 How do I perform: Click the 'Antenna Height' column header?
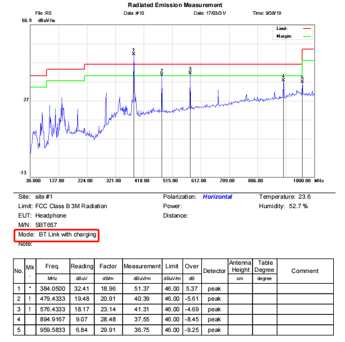pyautogui.click(x=240, y=266)
